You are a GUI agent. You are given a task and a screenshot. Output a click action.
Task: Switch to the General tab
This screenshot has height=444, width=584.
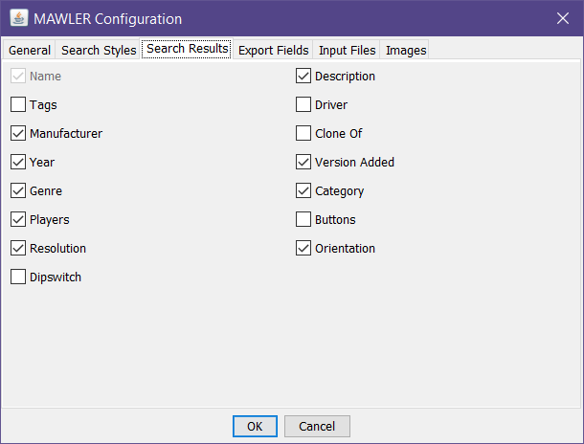click(29, 50)
